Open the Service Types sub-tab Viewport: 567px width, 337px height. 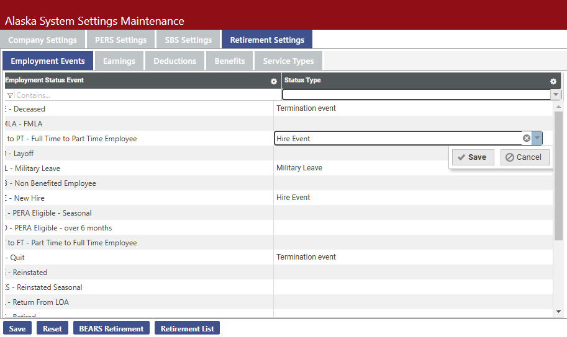288,61
